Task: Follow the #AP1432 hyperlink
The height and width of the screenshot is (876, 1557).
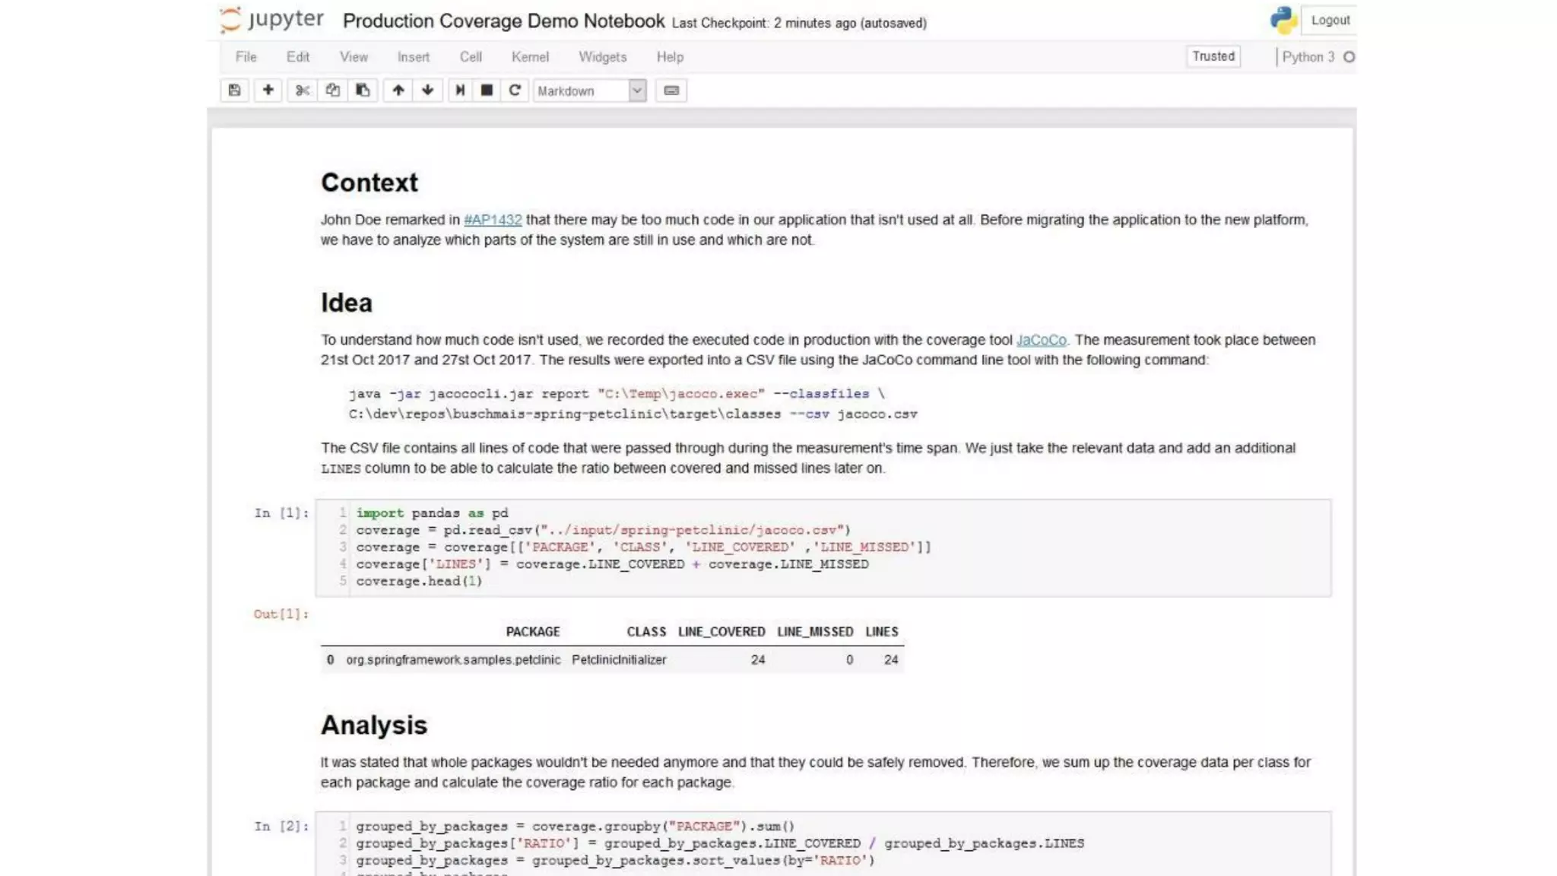Action: 493,220
